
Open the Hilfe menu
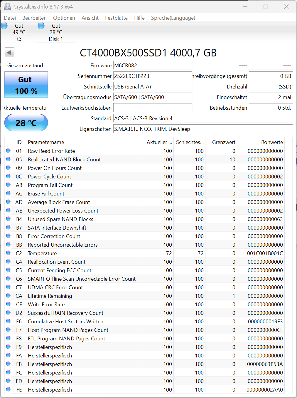[x=139, y=18]
